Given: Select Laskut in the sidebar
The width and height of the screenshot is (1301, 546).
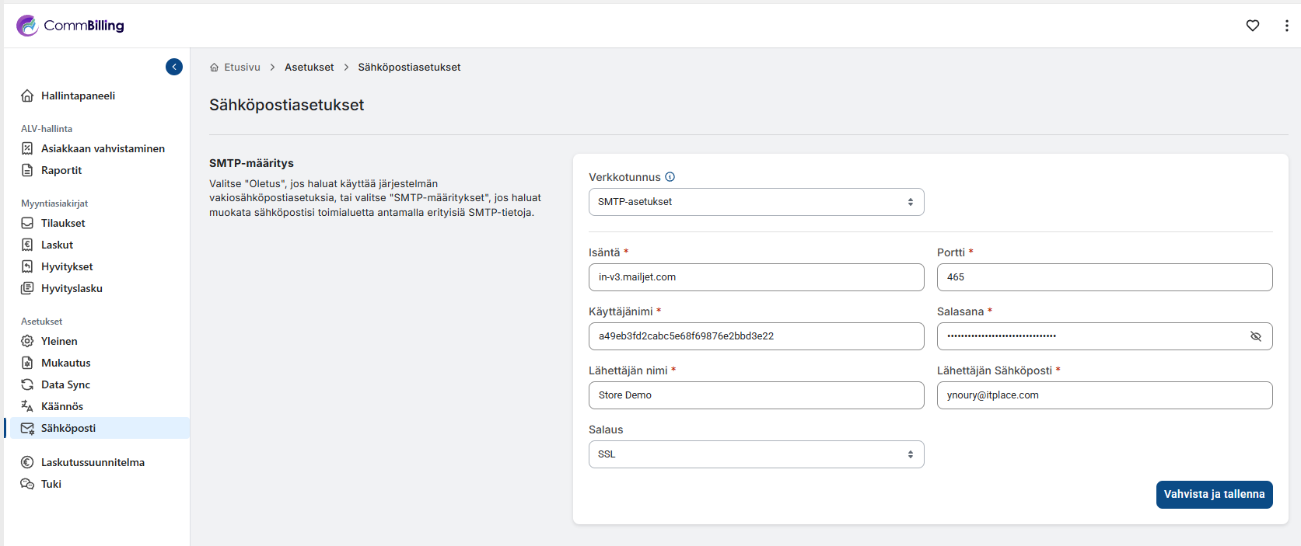Looking at the screenshot, I should click(x=57, y=245).
